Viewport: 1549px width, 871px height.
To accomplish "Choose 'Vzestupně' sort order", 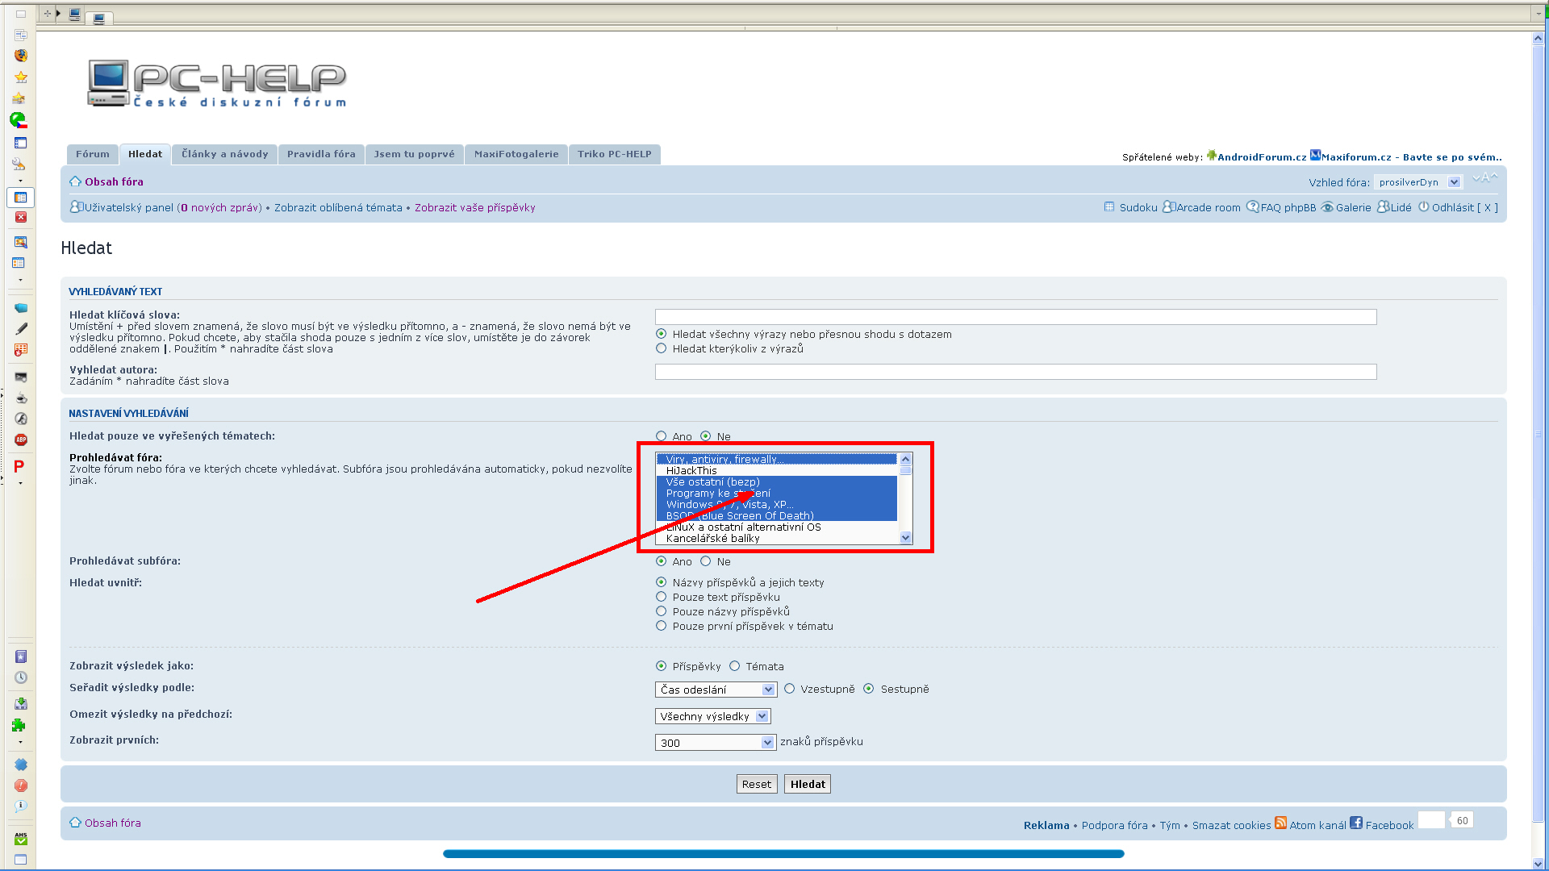I will (790, 689).
